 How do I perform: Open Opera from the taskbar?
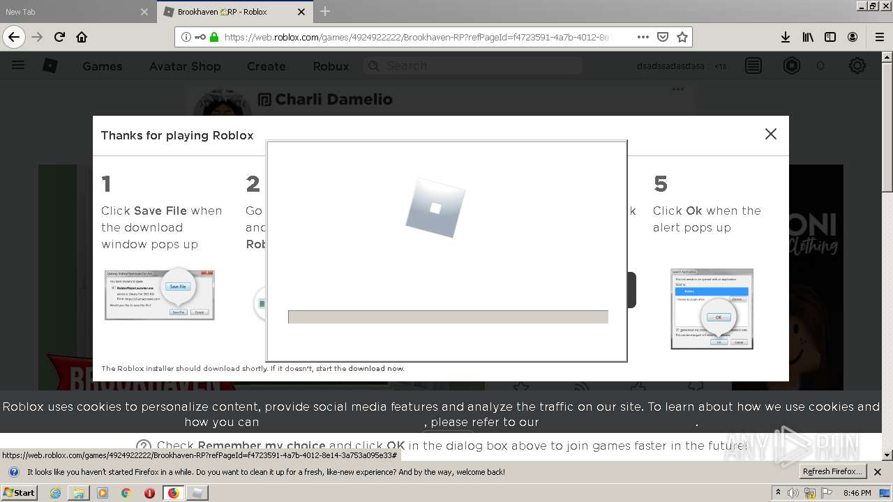(x=149, y=493)
